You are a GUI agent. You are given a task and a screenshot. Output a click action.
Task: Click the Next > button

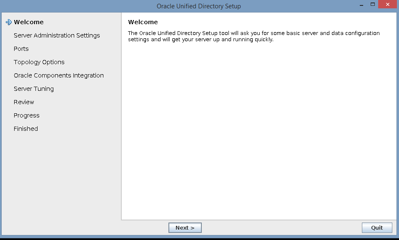pos(185,228)
